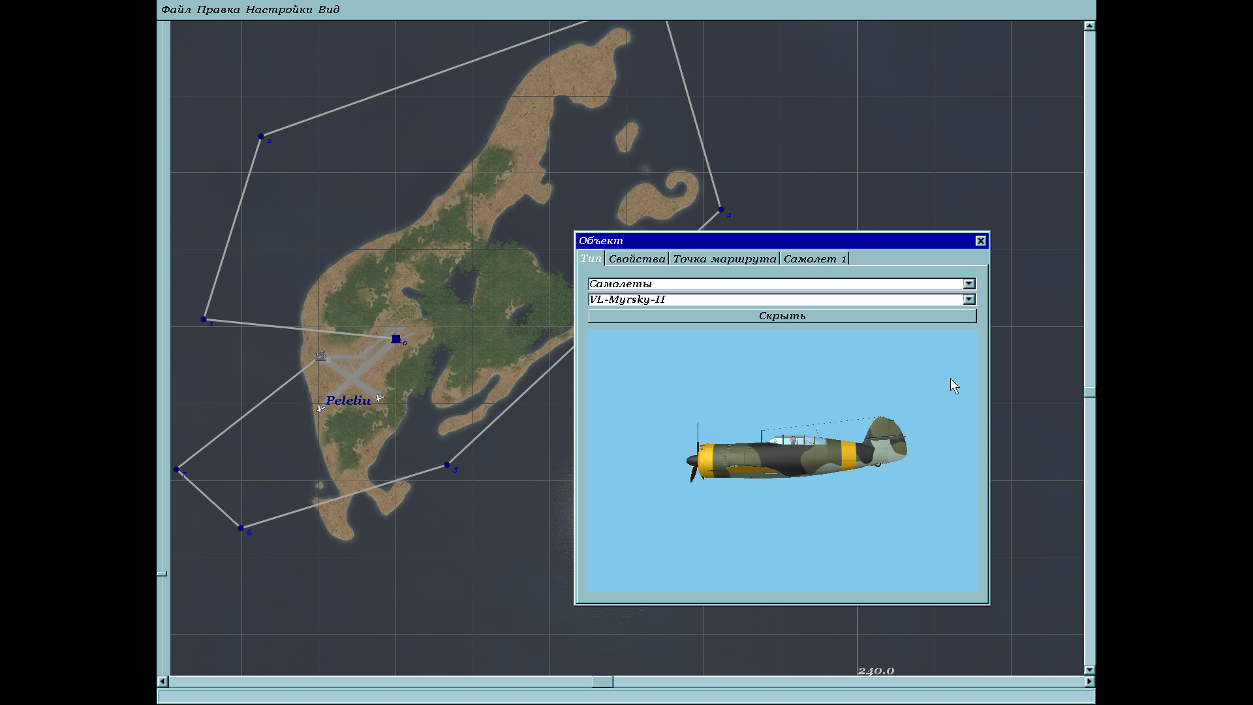The width and height of the screenshot is (1253, 705).
Task: Open the Настройки menu
Action: [x=279, y=10]
